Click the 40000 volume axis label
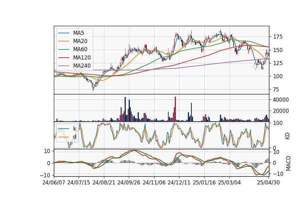The image size is (299, 215). pyautogui.click(x=281, y=100)
